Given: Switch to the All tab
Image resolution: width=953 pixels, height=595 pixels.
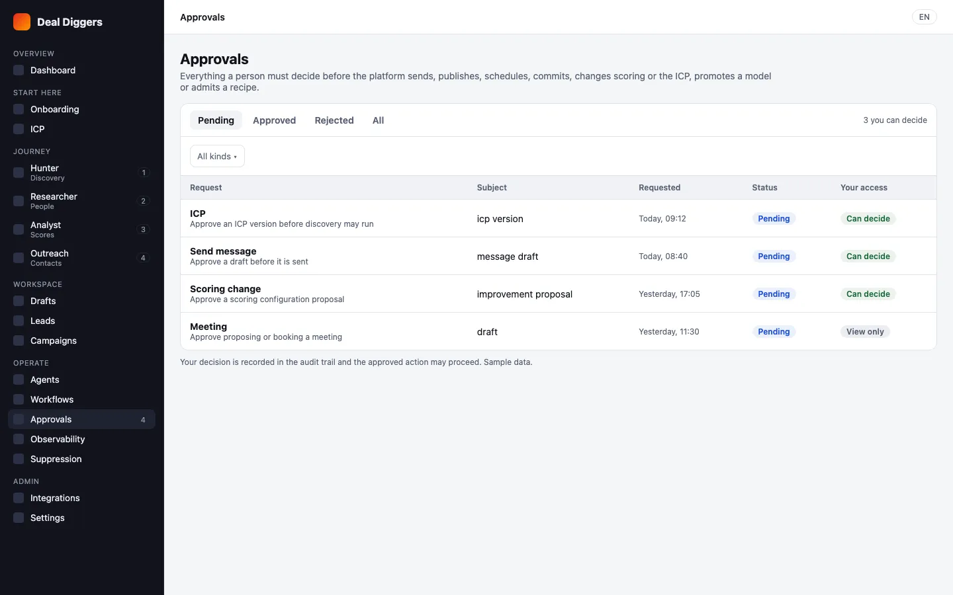Looking at the screenshot, I should click(x=378, y=120).
